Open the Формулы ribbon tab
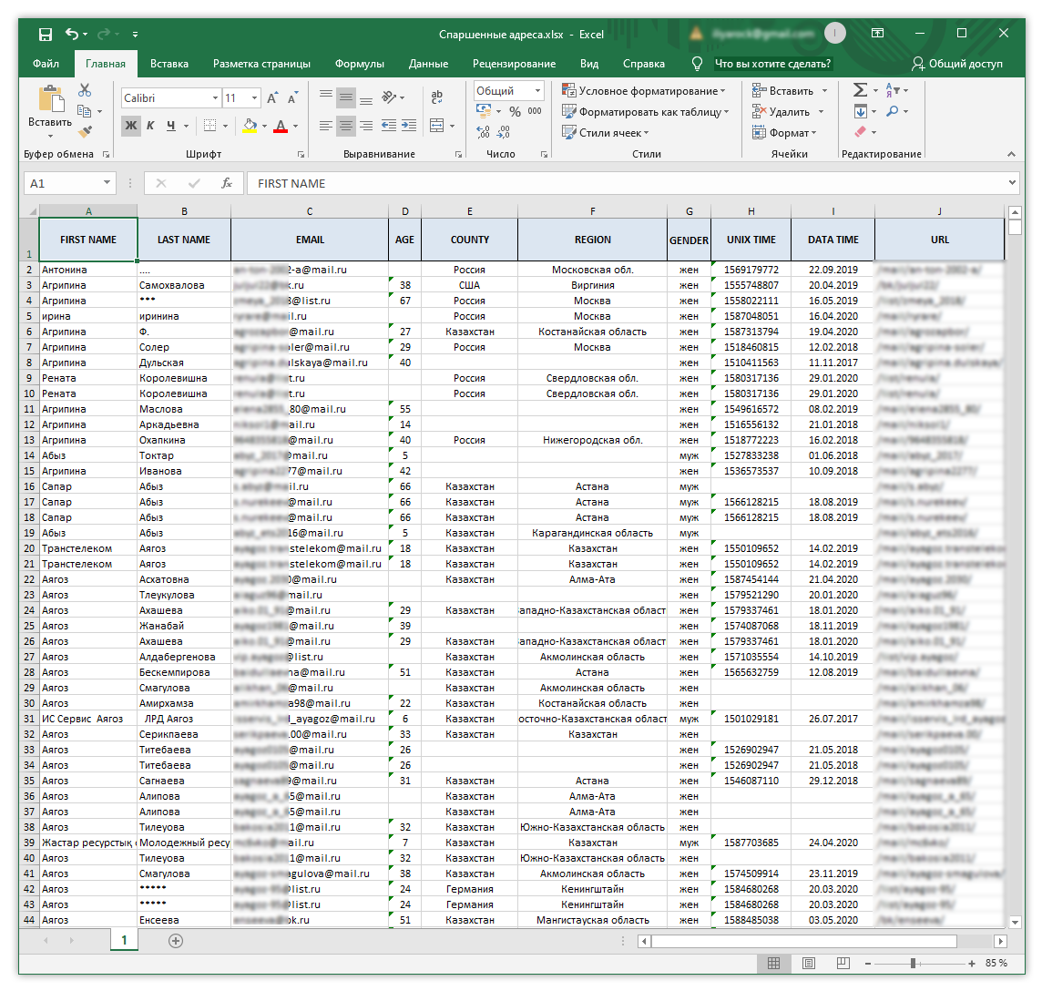Viewport: 1042px width, 991px height. 359,64
